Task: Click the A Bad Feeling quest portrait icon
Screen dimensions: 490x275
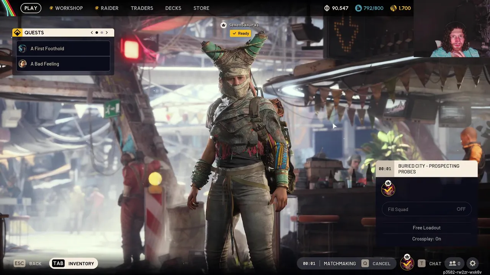Action: point(23,64)
